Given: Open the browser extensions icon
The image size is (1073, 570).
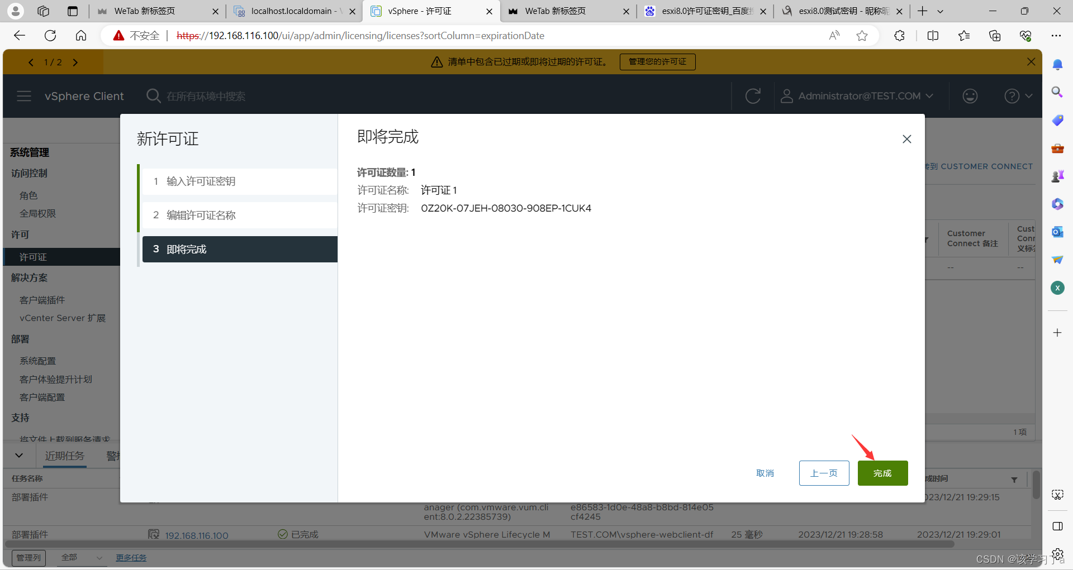Looking at the screenshot, I should 899,36.
